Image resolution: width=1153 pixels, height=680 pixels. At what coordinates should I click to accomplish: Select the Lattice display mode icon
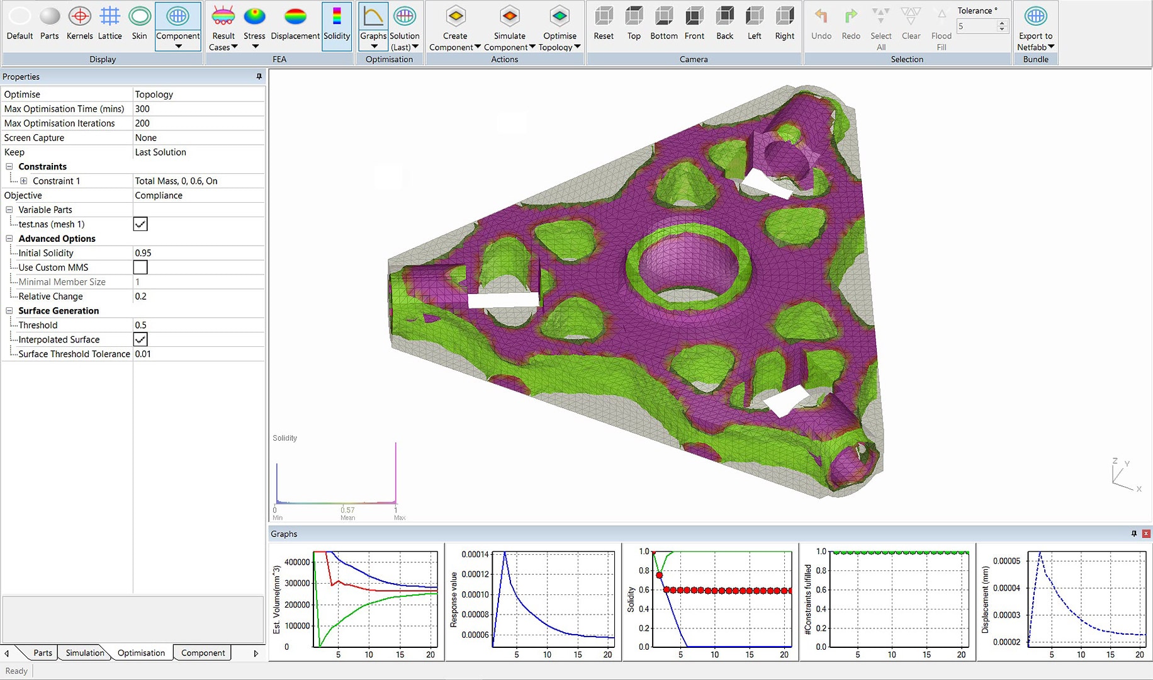tap(110, 17)
